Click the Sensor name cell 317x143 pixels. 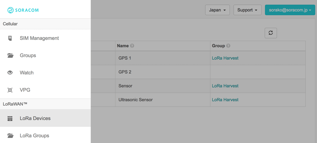(x=125, y=86)
